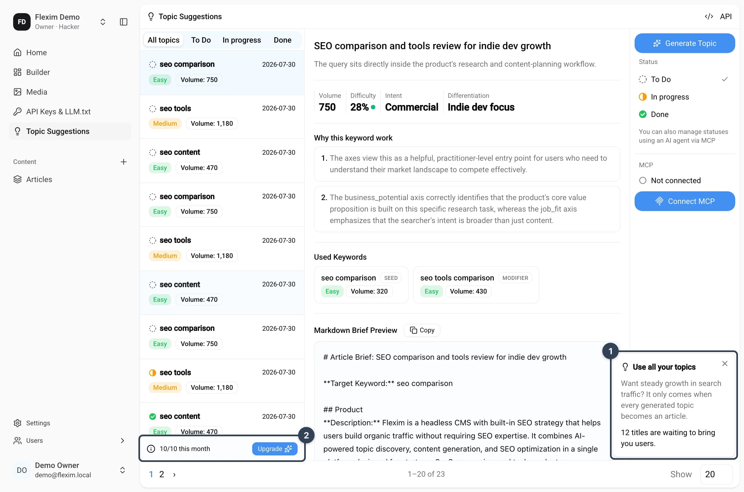Expand the Flexim Demo workspace switcher

point(103,22)
